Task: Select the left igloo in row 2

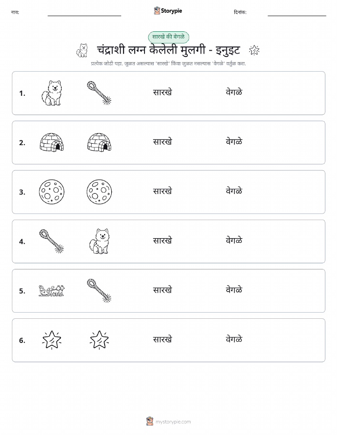Action: tap(52, 142)
